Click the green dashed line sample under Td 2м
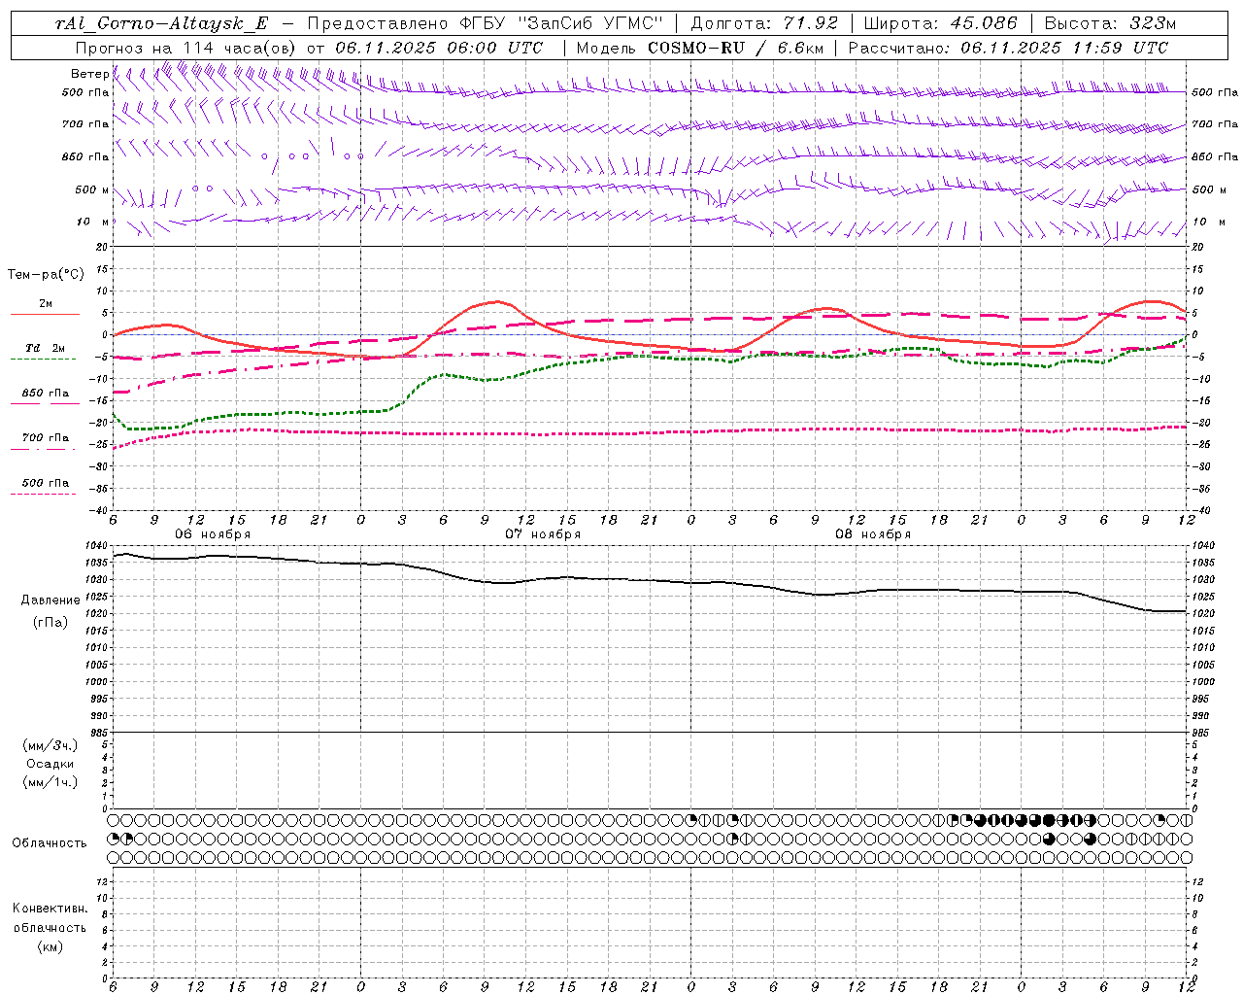This screenshot has height=995, width=1243. click(43, 360)
